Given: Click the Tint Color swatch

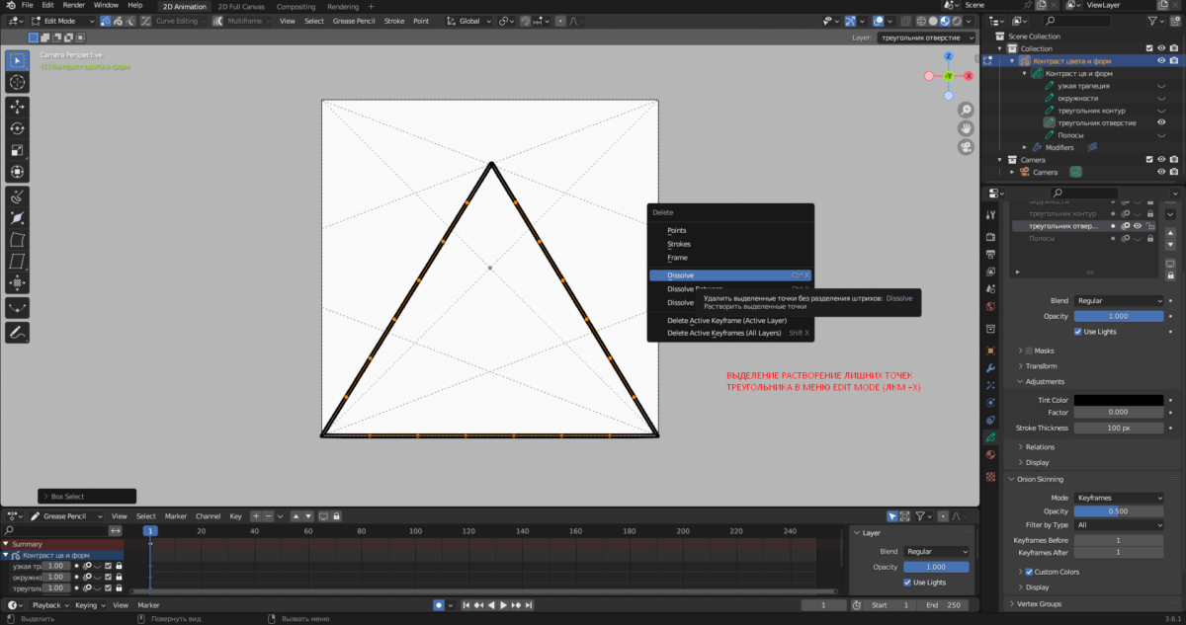Looking at the screenshot, I should pyautogui.click(x=1119, y=400).
